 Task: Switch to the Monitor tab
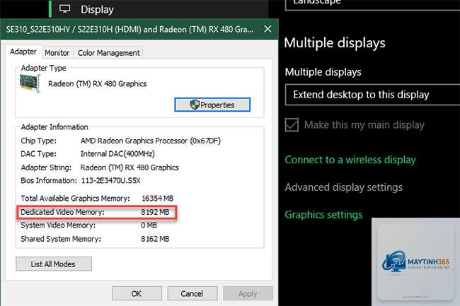tap(57, 53)
